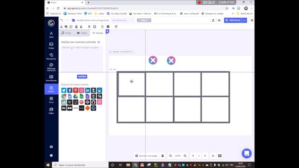Click the Behance provider icon
The width and height of the screenshot is (299, 168).
(x=64, y=108)
